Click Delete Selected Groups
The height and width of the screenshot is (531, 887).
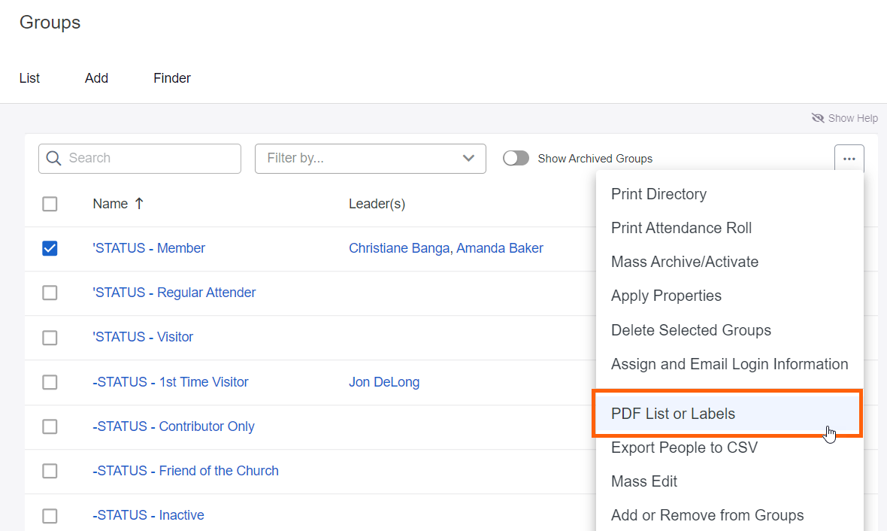click(691, 330)
